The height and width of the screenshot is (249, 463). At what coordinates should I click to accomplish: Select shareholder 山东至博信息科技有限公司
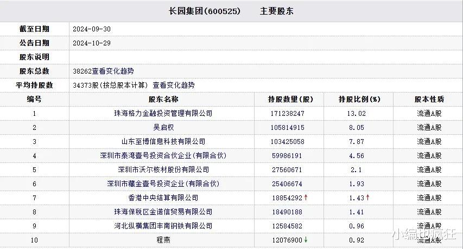coord(163,142)
